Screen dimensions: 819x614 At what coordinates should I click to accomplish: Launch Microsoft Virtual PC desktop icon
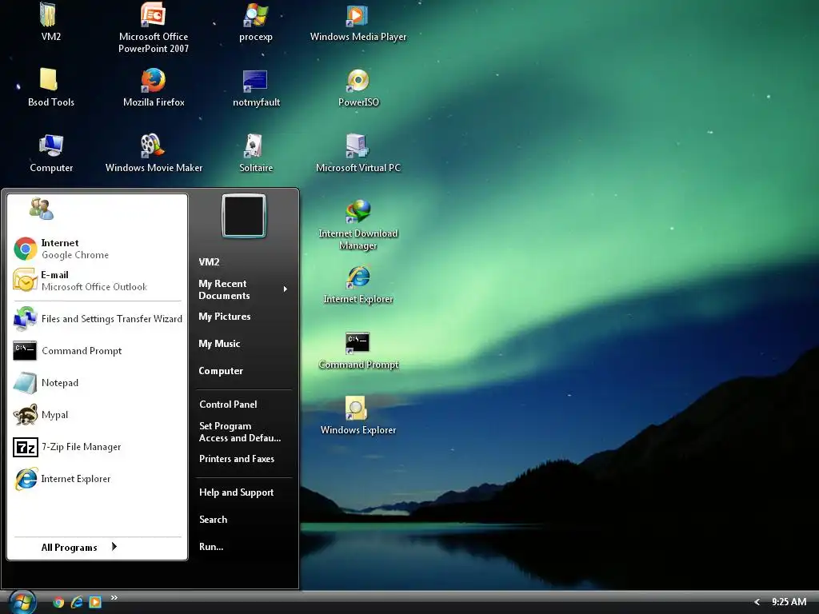358,153
